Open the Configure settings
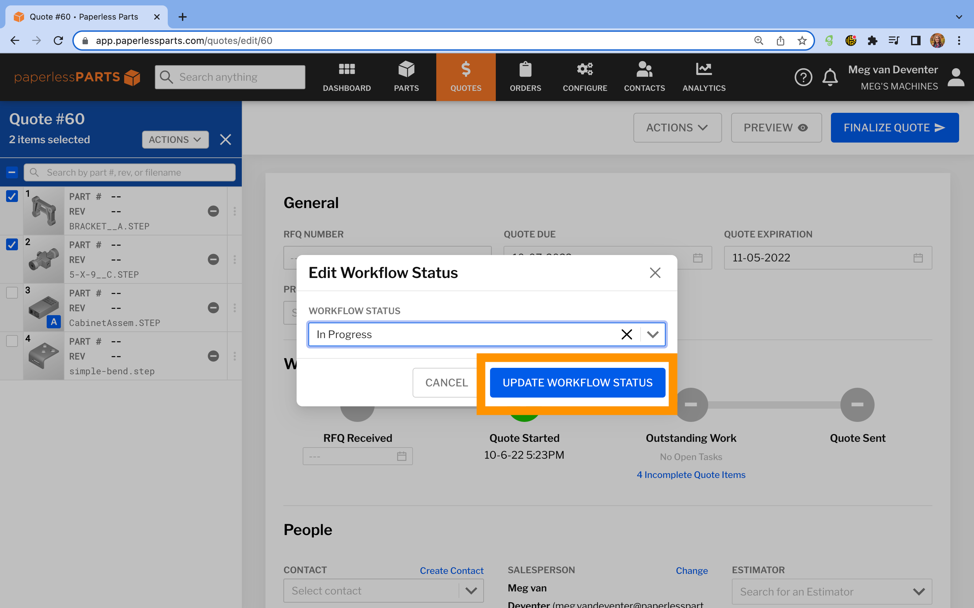Image resolution: width=974 pixels, height=608 pixels. coord(584,77)
